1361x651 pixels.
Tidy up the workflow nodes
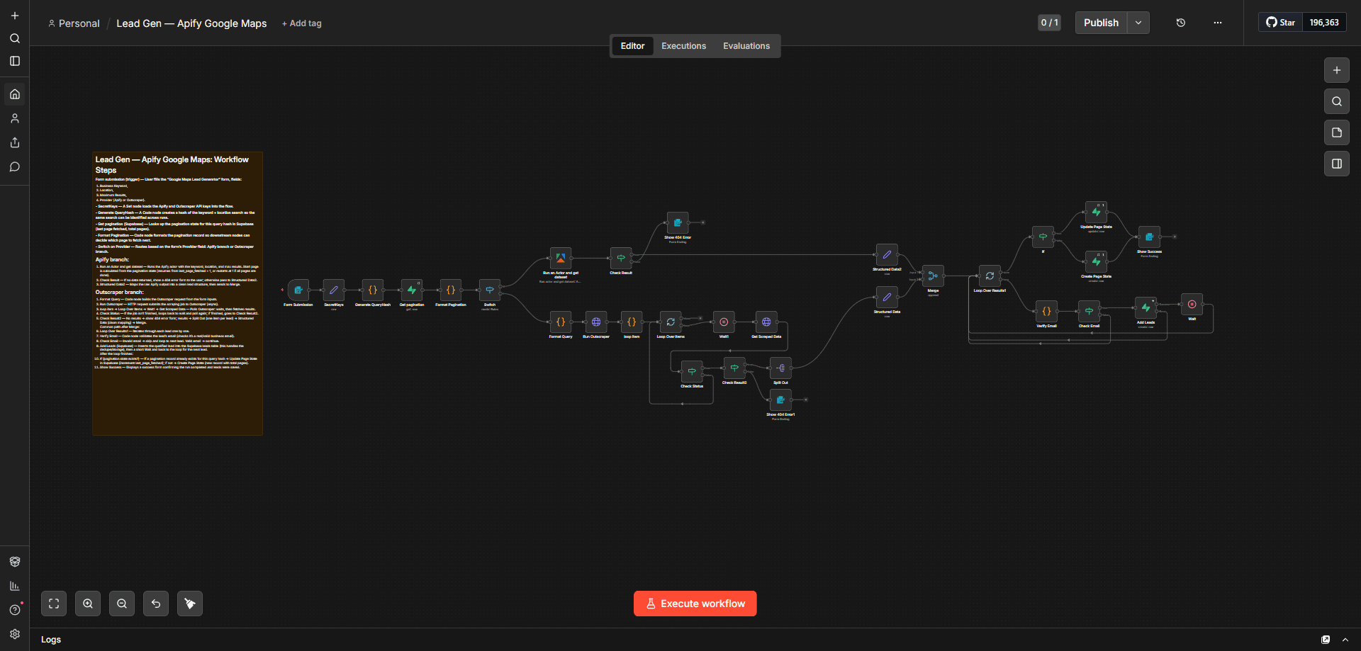[x=190, y=604]
